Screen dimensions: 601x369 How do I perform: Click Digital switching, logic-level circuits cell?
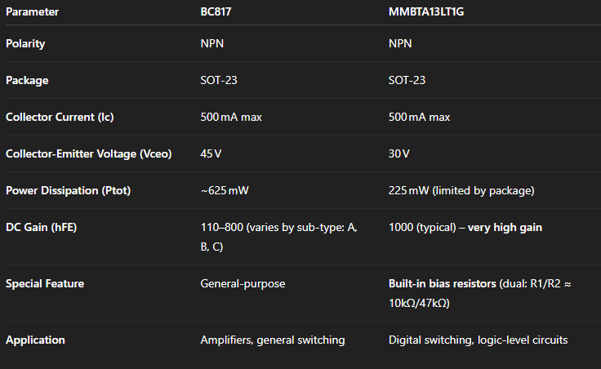point(478,340)
